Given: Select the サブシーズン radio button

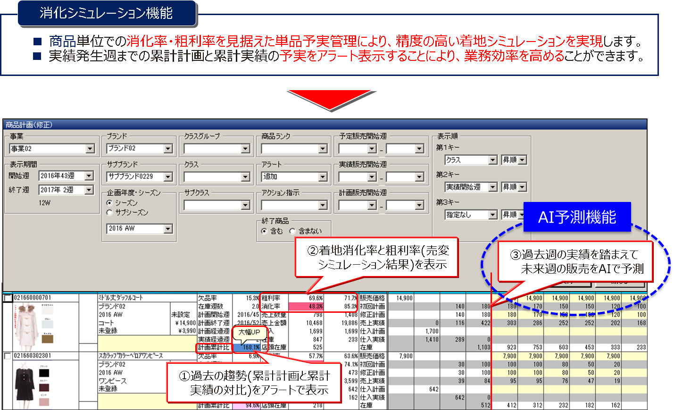Looking at the screenshot, I should pos(110,213).
